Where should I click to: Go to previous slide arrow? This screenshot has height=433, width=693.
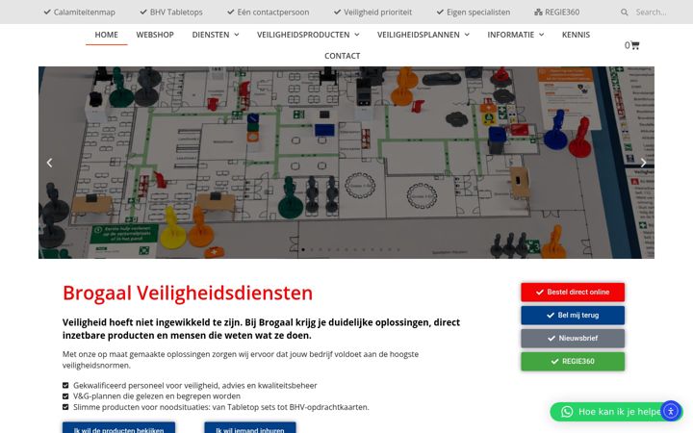point(49,163)
